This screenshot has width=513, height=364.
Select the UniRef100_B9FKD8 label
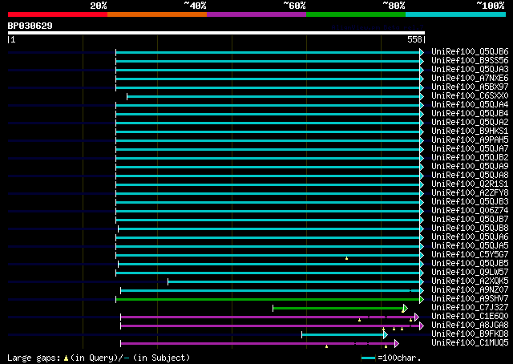click(470, 334)
